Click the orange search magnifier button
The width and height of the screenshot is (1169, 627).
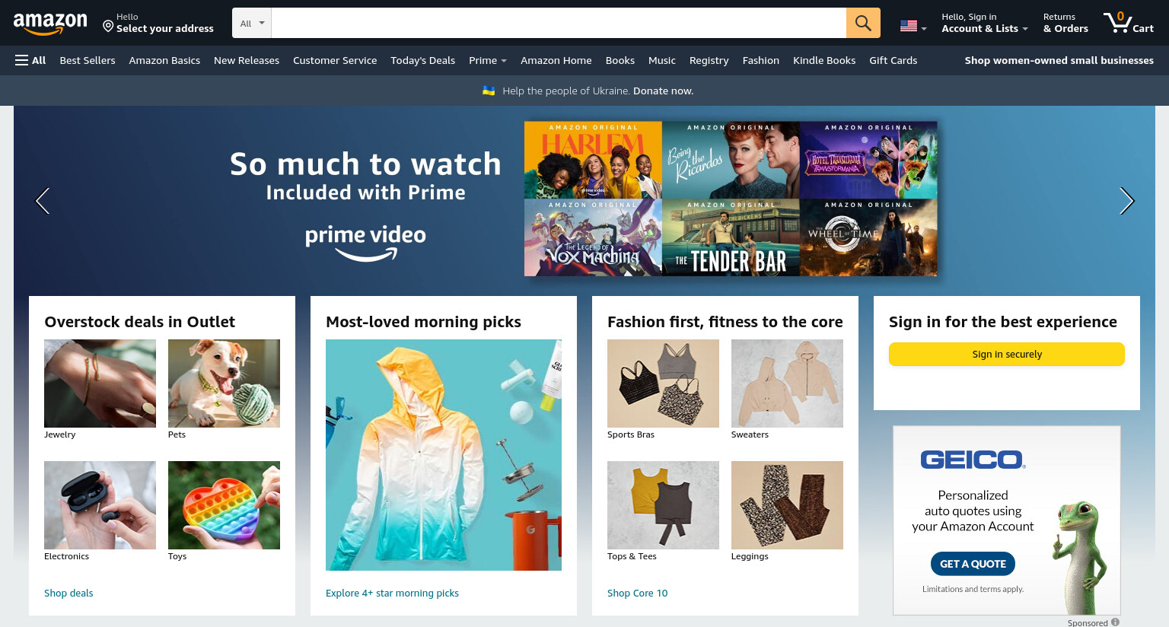[863, 23]
